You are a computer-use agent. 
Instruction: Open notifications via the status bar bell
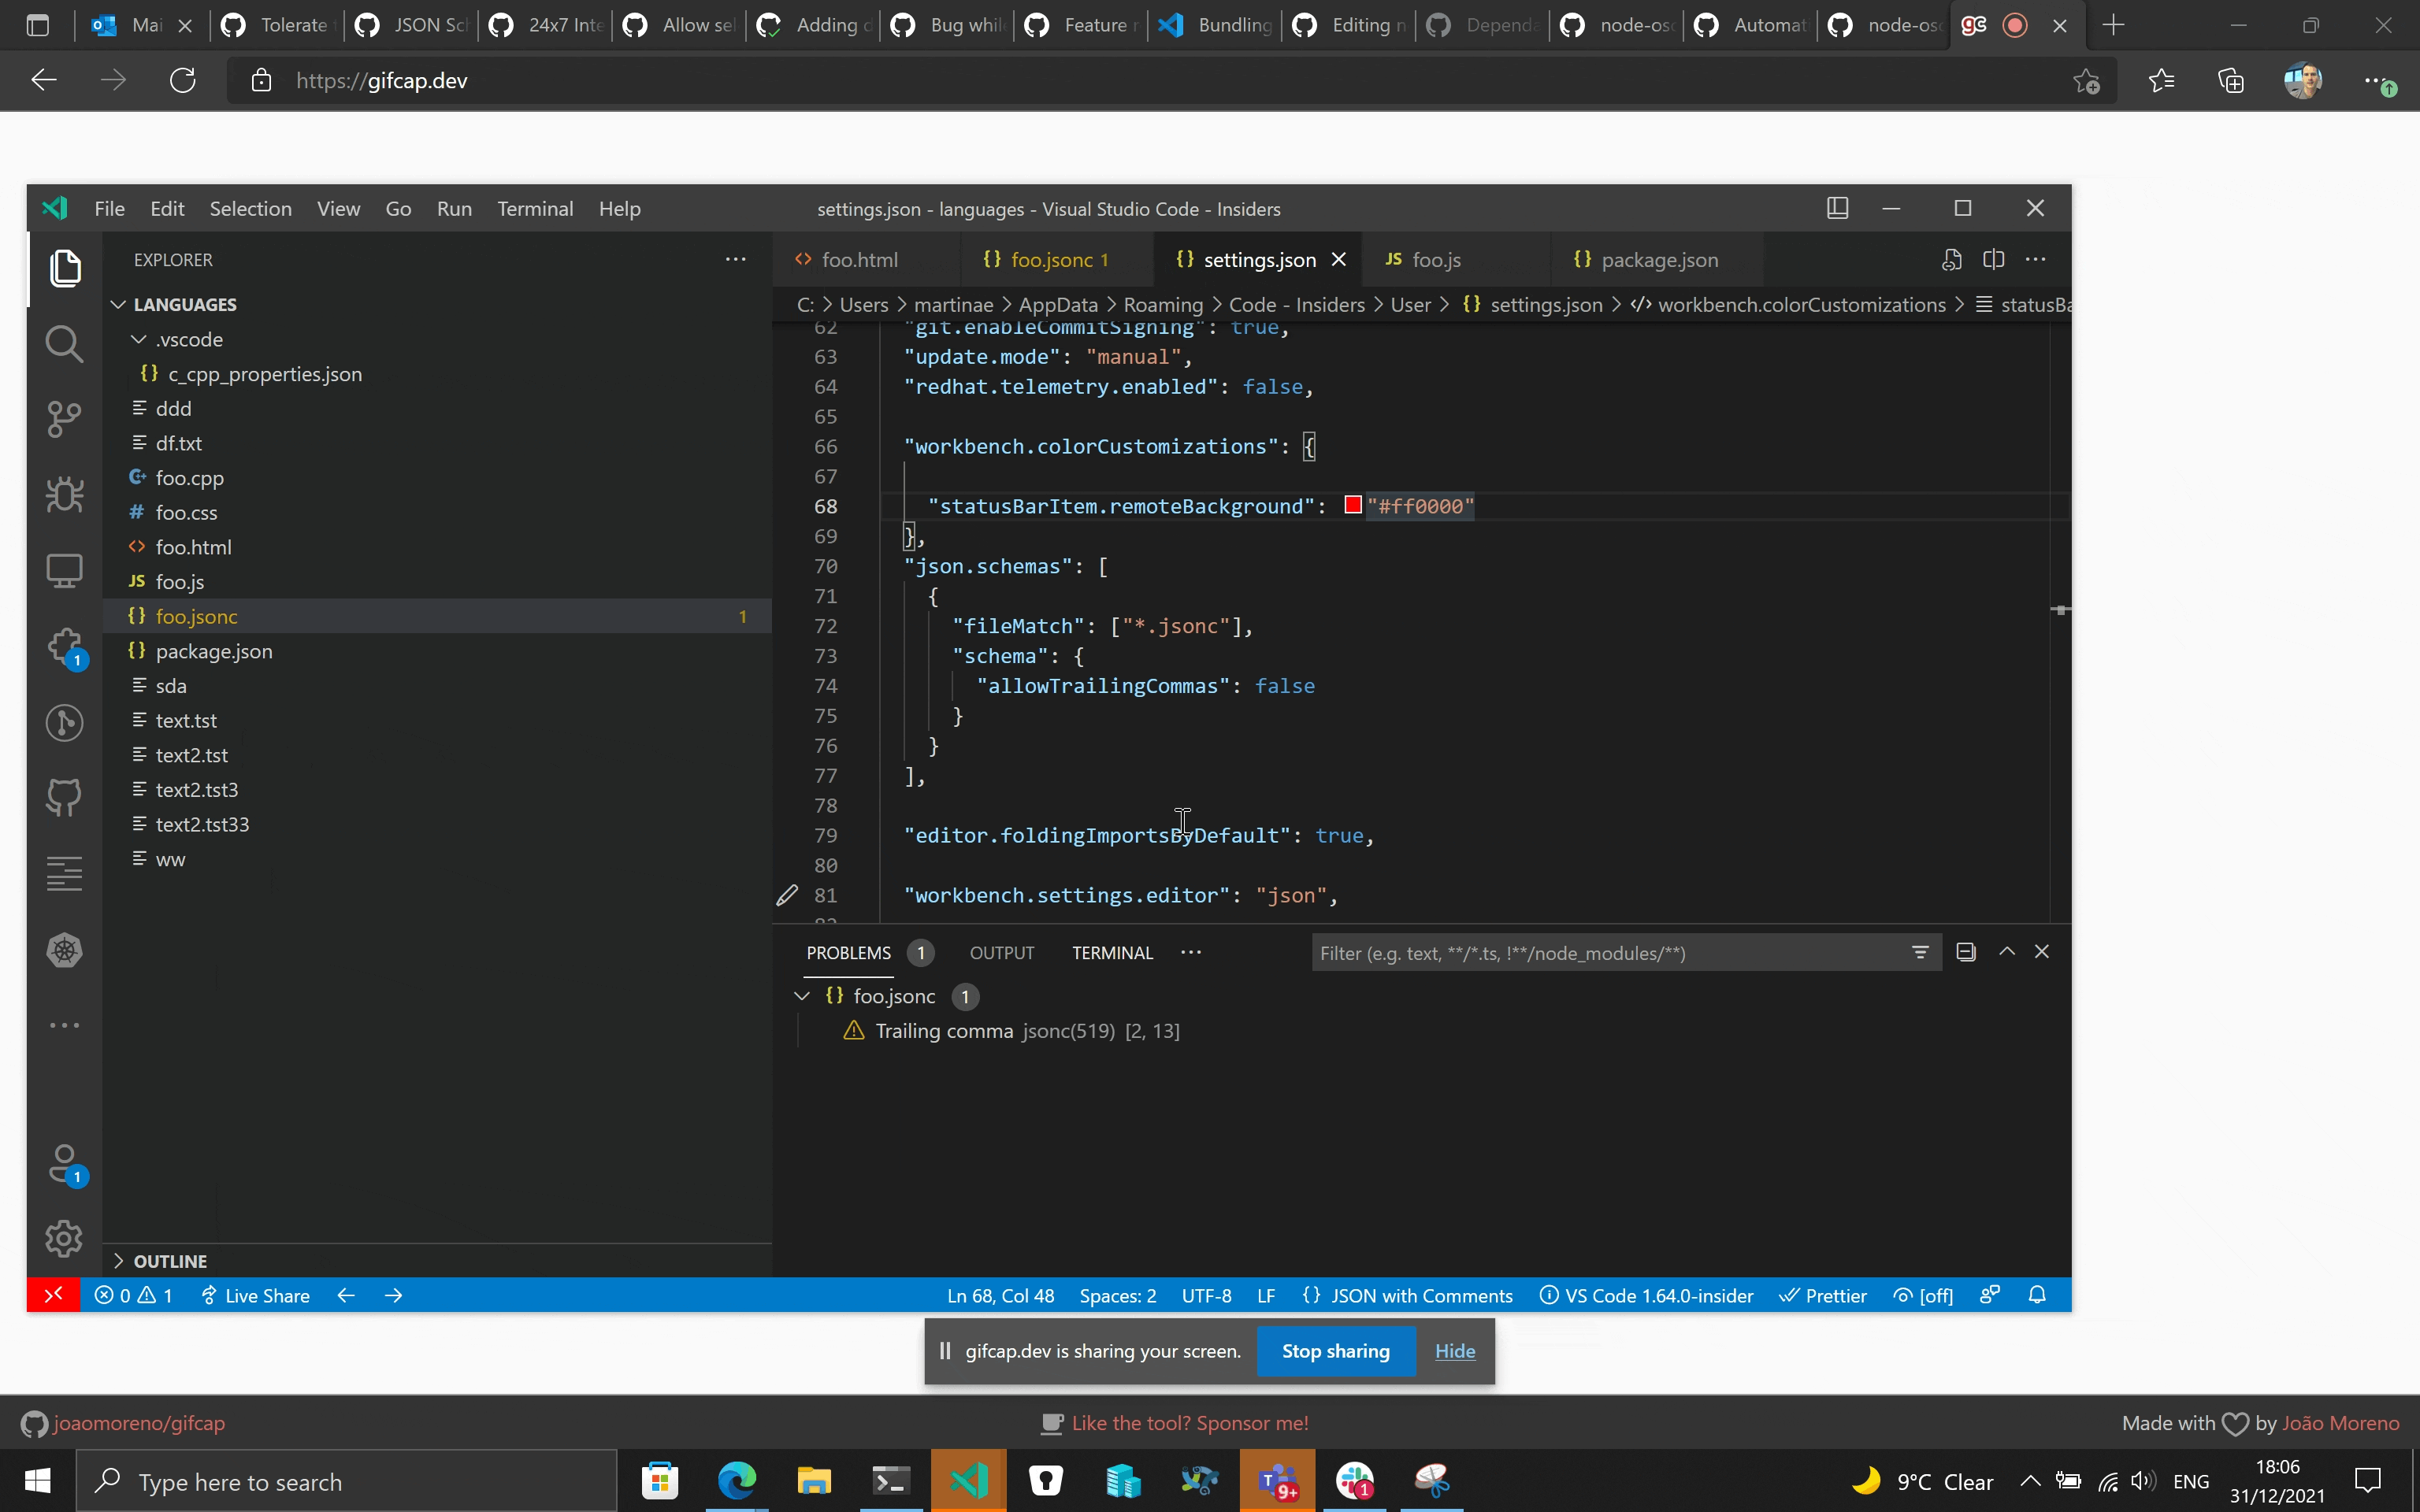point(2038,1295)
